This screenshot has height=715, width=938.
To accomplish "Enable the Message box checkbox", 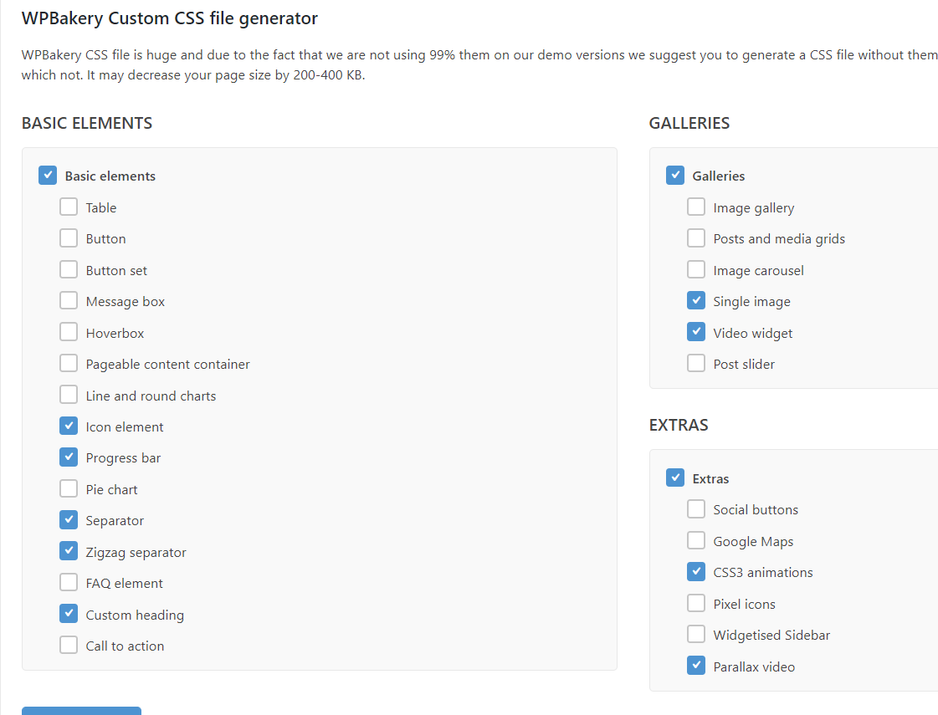I will click(x=69, y=301).
